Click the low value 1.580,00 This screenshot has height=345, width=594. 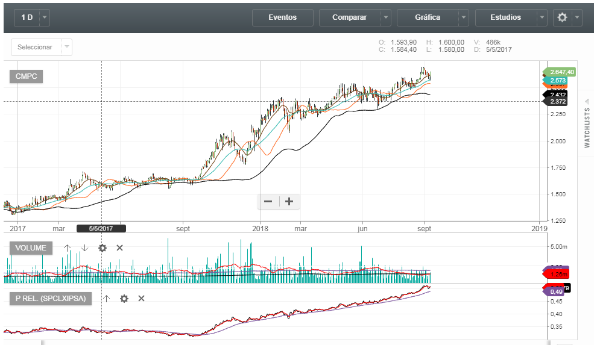click(x=451, y=49)
